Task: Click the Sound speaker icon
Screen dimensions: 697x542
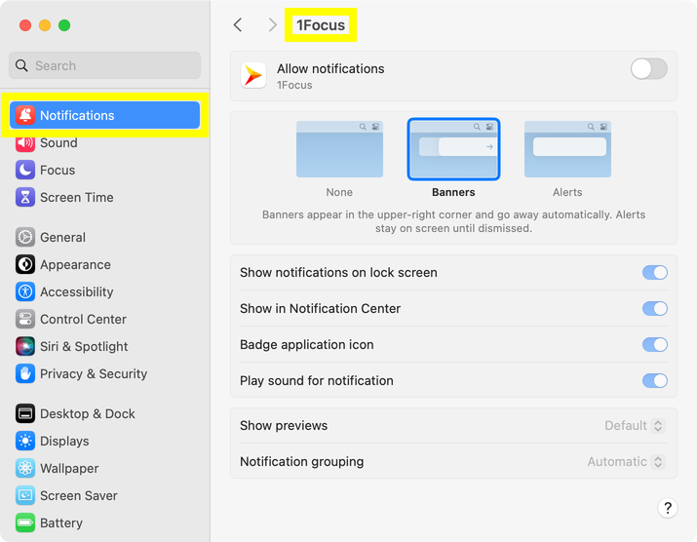Action: click(25, 142)
